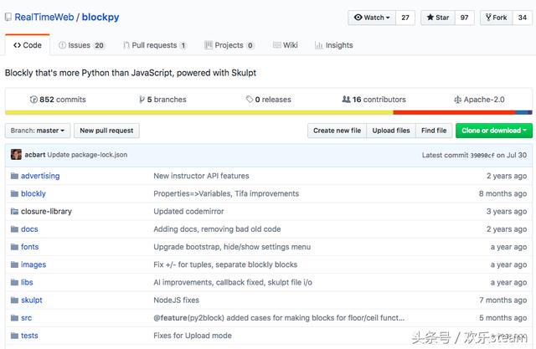The height and width of the screenshot is (349, 536).
Task: Open the Update package-lock.json commit message
Action: click(x=87, y=155)
